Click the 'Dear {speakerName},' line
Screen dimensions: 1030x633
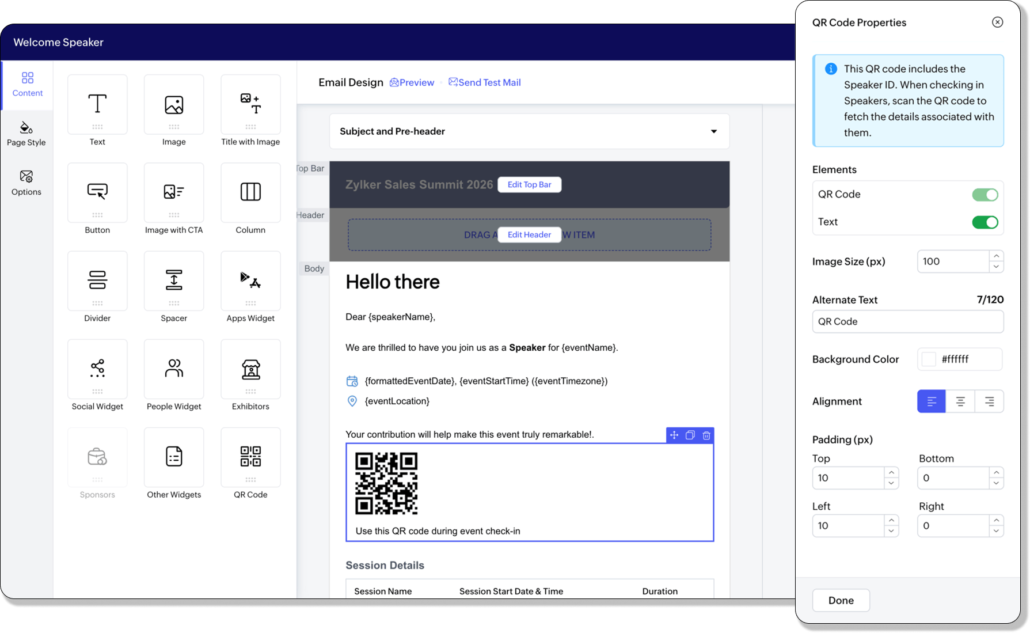pos(390,317)
